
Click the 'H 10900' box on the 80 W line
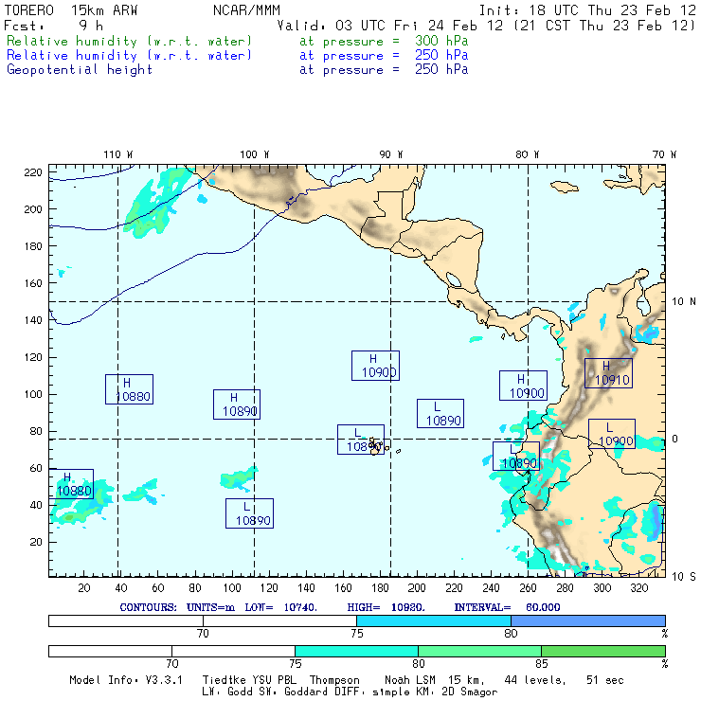[x=523, y=386]
